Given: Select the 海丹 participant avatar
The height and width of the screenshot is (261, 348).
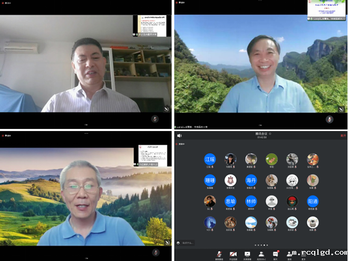Looking at the screenshot, I should [251, 180].
